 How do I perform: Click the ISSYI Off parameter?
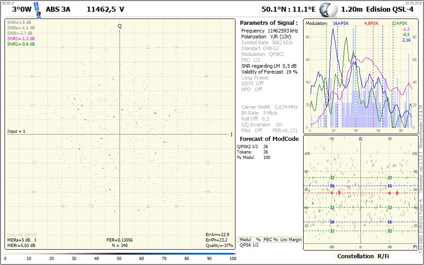coord(252,84)
